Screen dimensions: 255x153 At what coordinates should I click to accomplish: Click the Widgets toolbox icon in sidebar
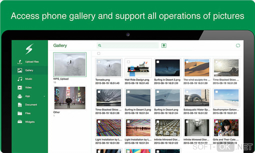click(20, 121)
